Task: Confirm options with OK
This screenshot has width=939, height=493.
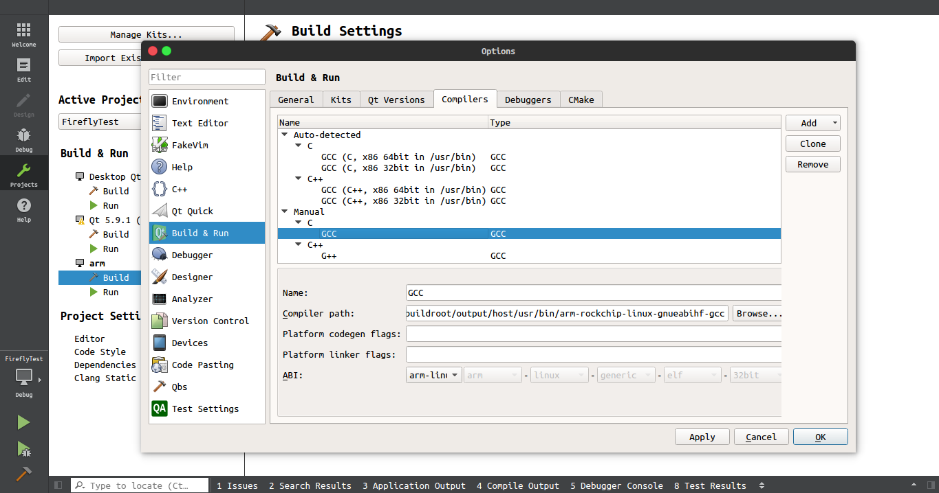Action: tap(821, 437)
